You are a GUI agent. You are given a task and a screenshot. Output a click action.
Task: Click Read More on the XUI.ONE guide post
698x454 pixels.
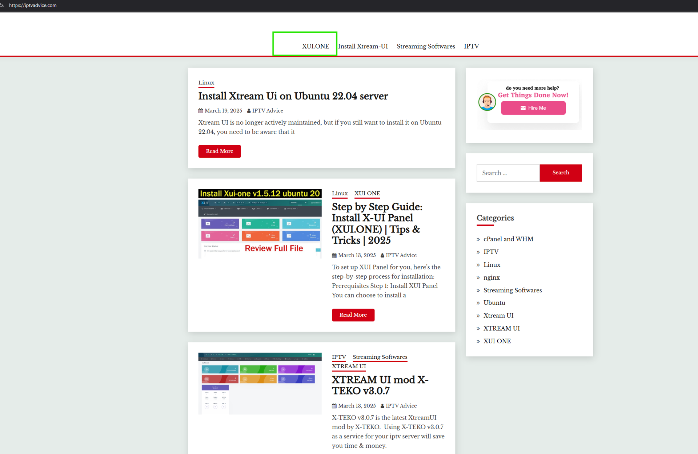pos(353,315)
